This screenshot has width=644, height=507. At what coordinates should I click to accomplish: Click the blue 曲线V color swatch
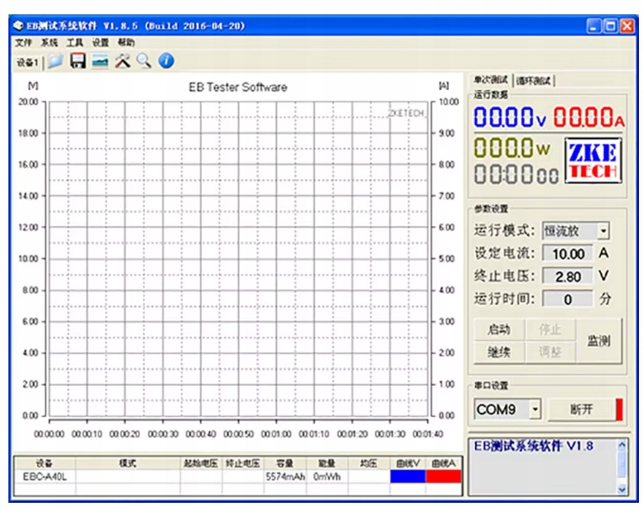[x=408, y=477]
